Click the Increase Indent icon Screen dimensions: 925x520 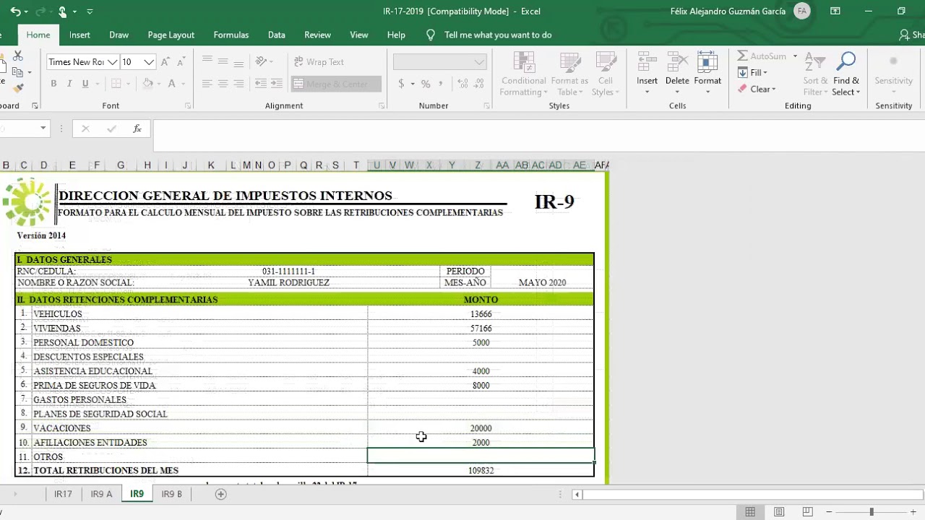point(277,84)
